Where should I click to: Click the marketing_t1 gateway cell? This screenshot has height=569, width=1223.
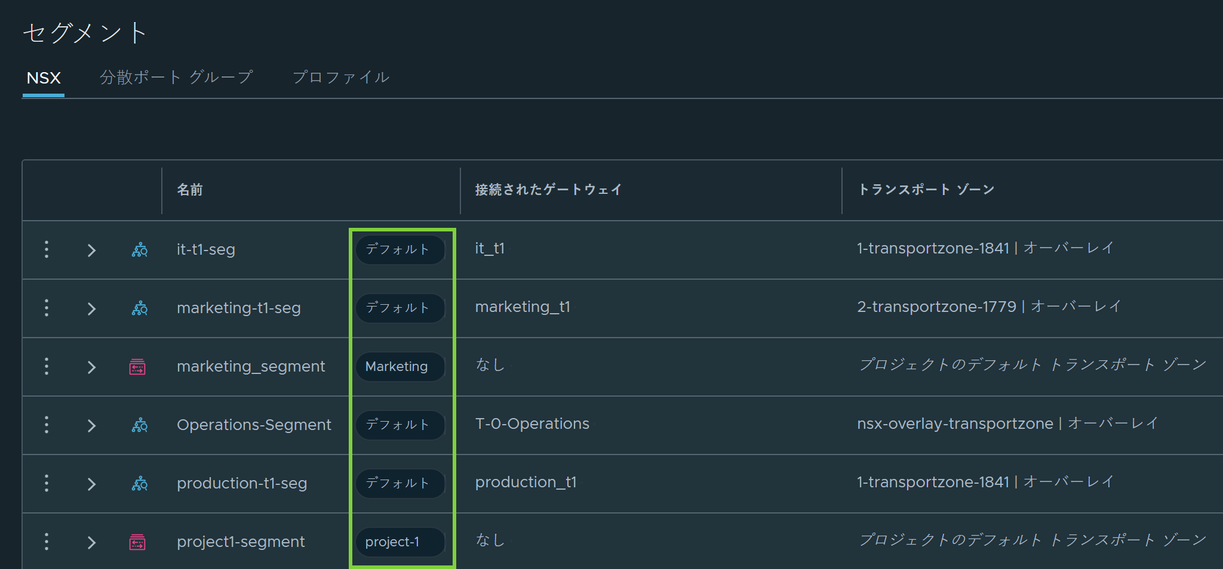523,307
